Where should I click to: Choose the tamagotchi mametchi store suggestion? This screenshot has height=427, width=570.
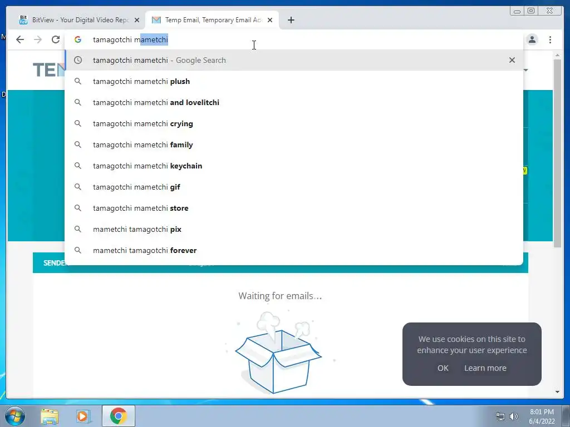point(294,208)
